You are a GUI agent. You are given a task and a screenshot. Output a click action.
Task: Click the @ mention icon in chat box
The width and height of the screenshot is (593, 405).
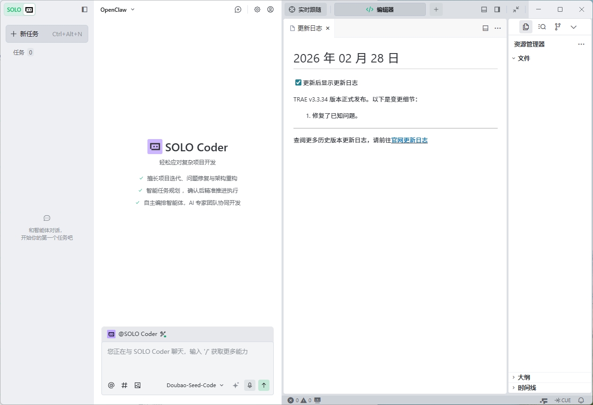click(x=111, y=385)
